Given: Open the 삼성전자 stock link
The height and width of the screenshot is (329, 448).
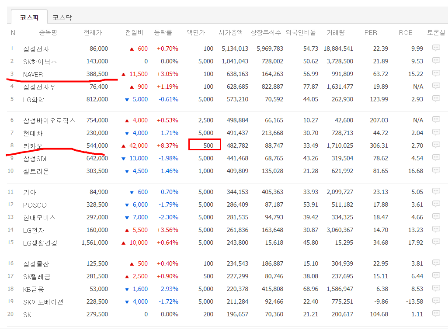Looking at the screenshot, I should coord(36,49).
